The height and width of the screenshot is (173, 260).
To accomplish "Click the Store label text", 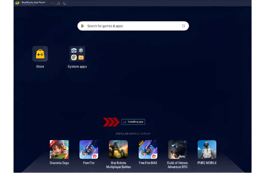I will [40, 67].
